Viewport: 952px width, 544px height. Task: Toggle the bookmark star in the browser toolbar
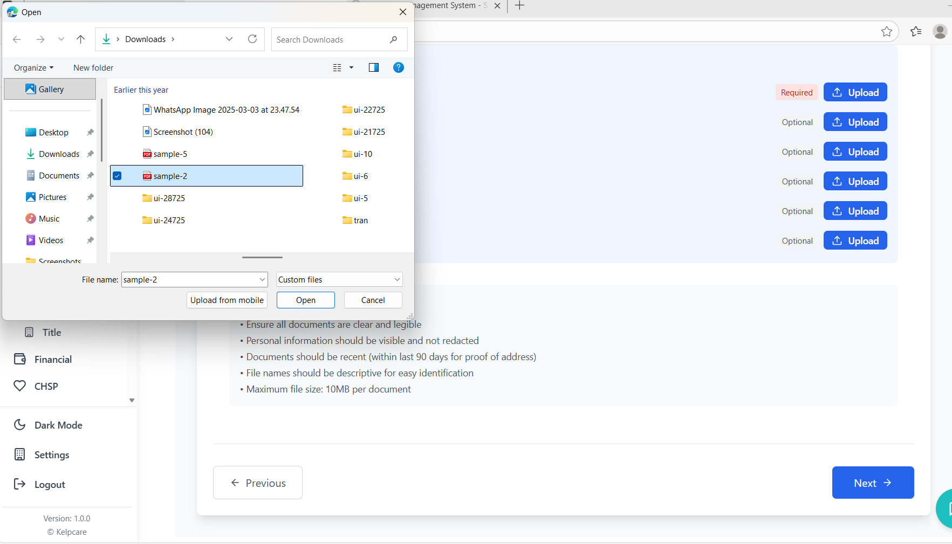coord(887,31)
